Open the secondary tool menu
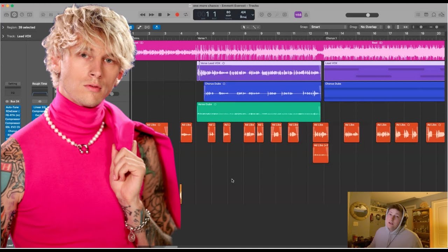This screenshot has width=448, height=252. 255,27
